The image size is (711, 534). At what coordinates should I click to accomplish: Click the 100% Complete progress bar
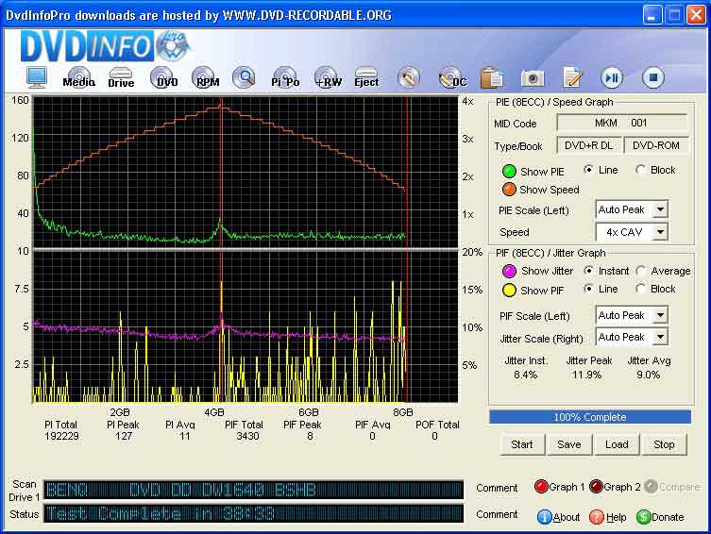pyautogui.click(x=590, y=417)
